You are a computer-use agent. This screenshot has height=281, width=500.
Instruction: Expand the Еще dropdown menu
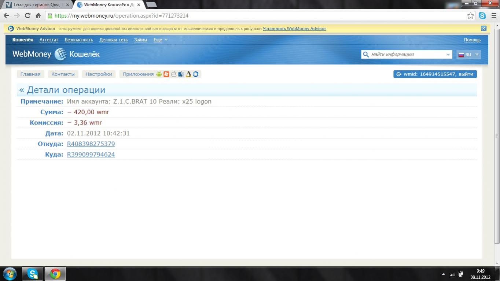click(x=160, y=40)
